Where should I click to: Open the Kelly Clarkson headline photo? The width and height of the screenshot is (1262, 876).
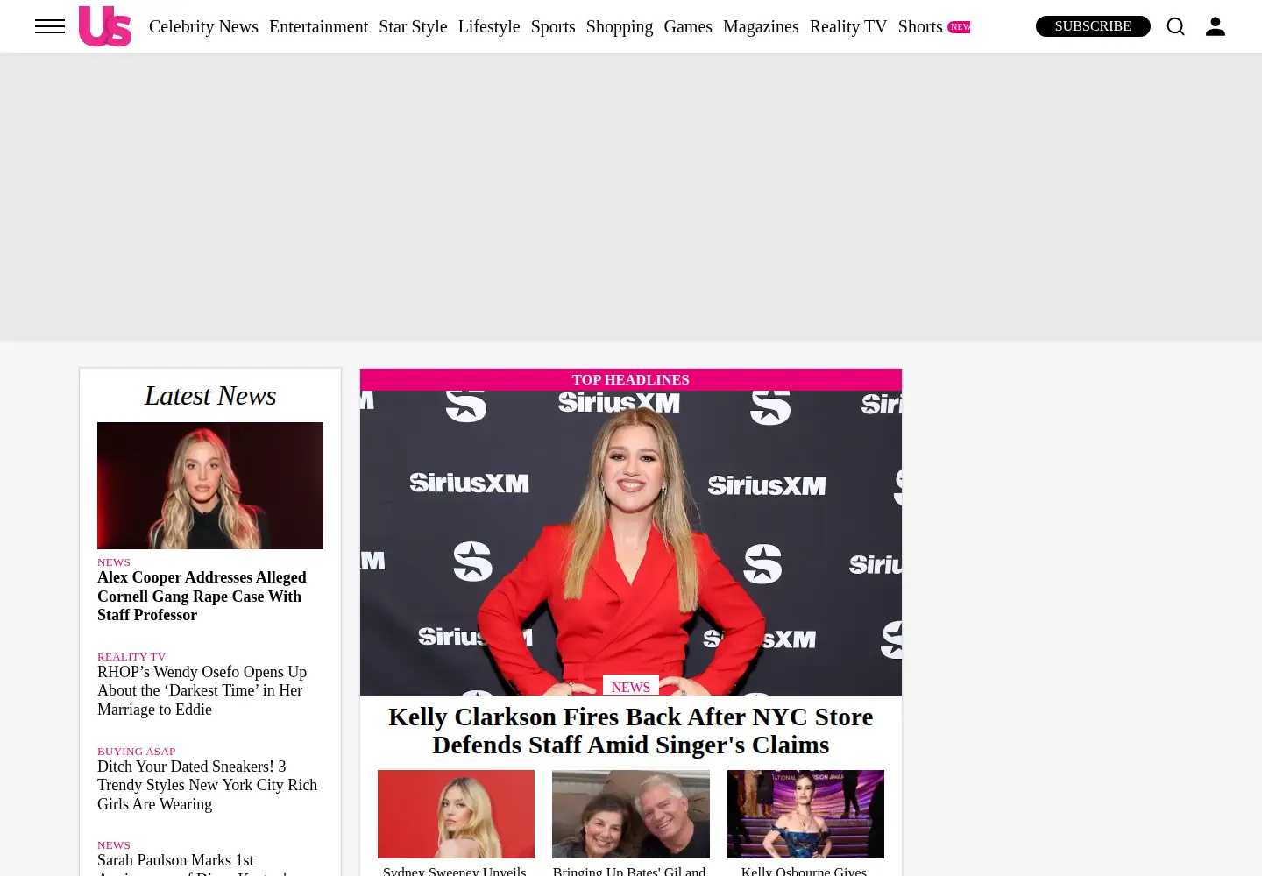pos(631,543)
